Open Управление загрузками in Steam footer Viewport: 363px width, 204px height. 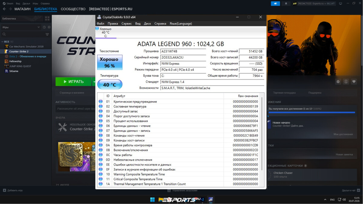tap(183, 190)
